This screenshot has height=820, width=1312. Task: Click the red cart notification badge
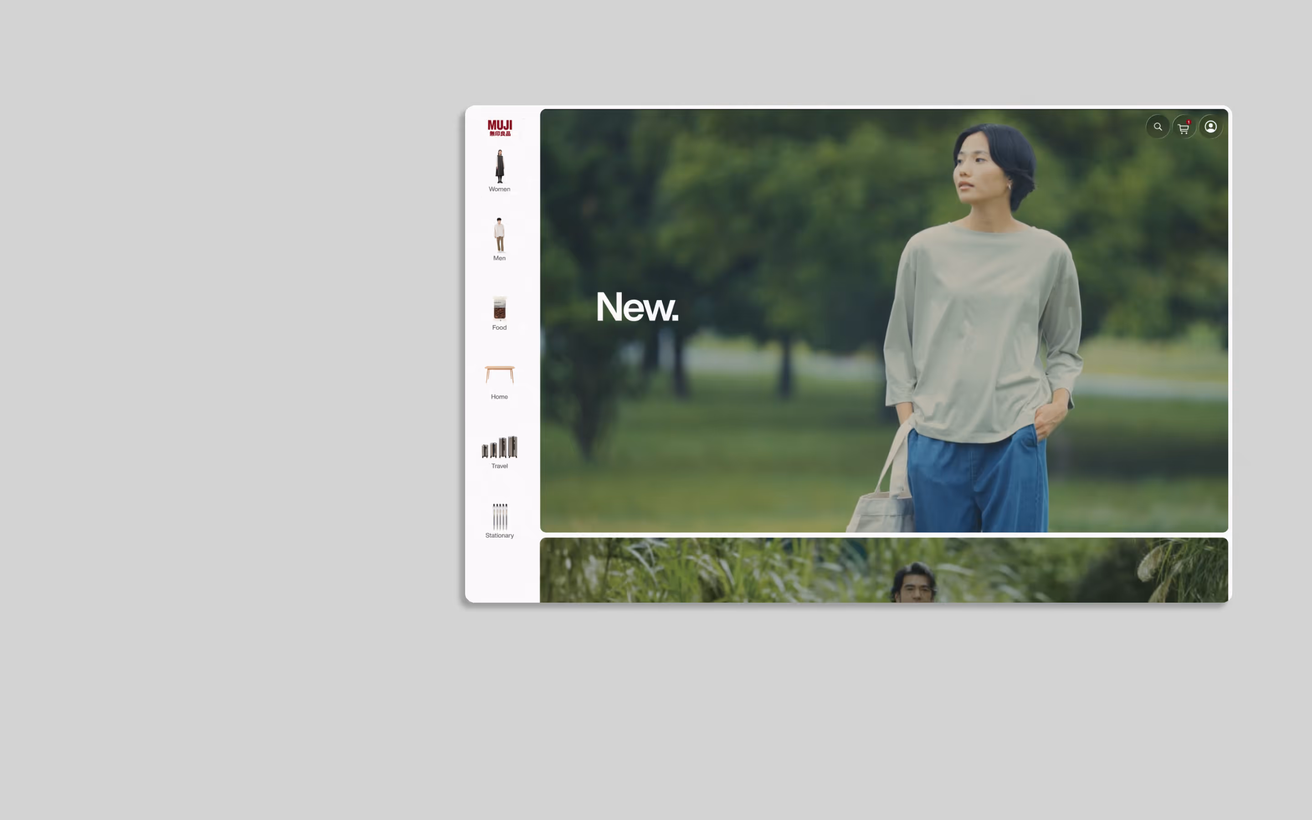(1189, 122)
